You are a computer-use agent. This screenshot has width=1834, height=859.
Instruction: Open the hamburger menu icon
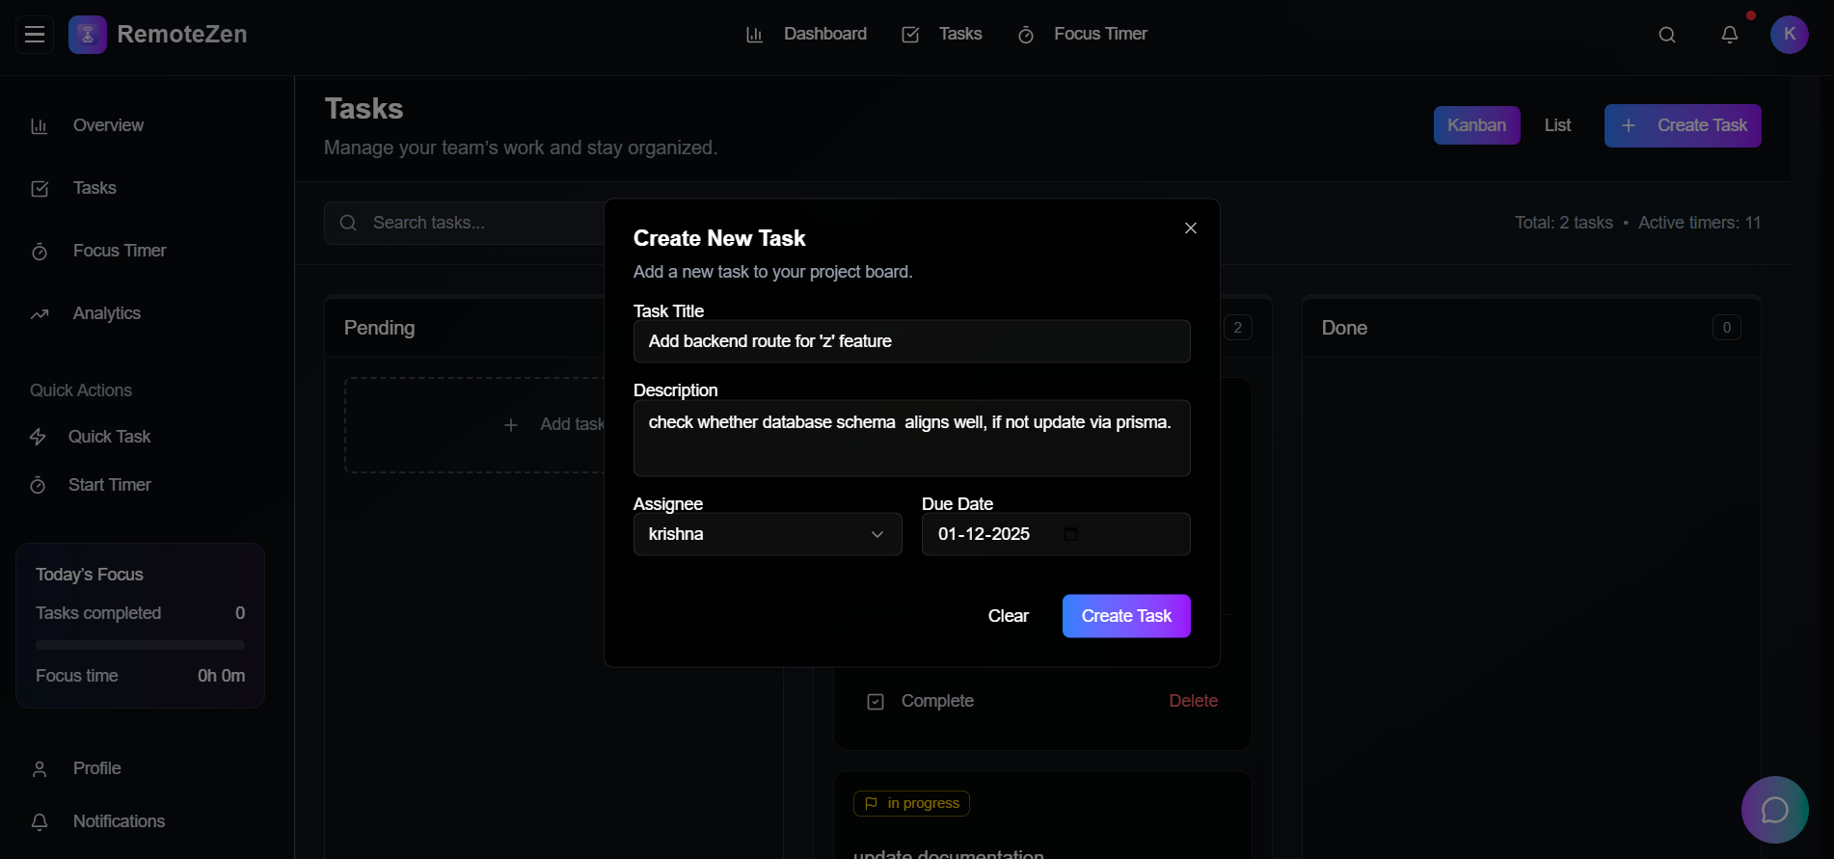click(x=35, y=35)
